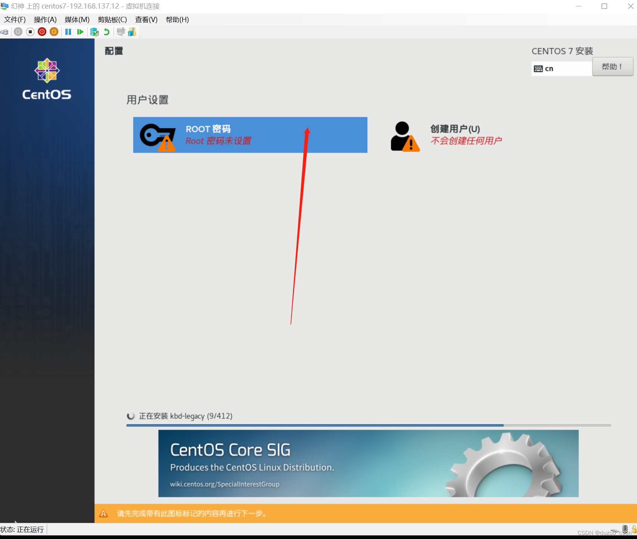Open the 帮助(H) menu
Viewport: 637px width, 539px height.
(177, 19)
